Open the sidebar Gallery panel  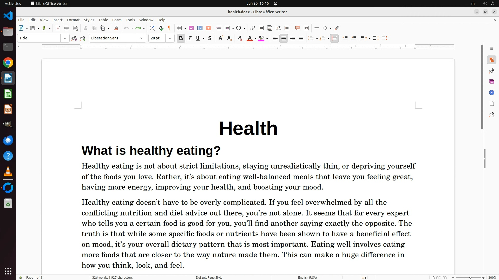[491, 82]
